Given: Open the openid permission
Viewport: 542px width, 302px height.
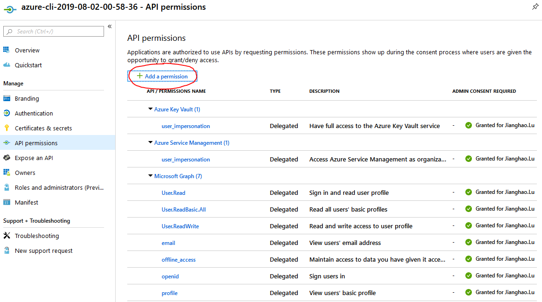Looking at the screenshot, I should 170,276.
